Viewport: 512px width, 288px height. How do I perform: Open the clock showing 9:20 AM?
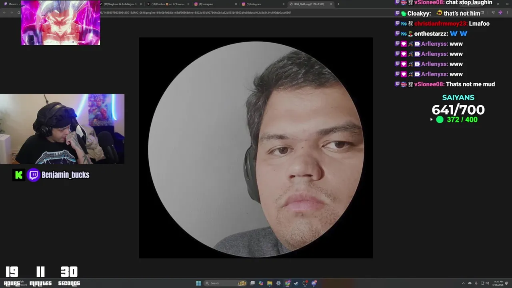coord(498,283)
